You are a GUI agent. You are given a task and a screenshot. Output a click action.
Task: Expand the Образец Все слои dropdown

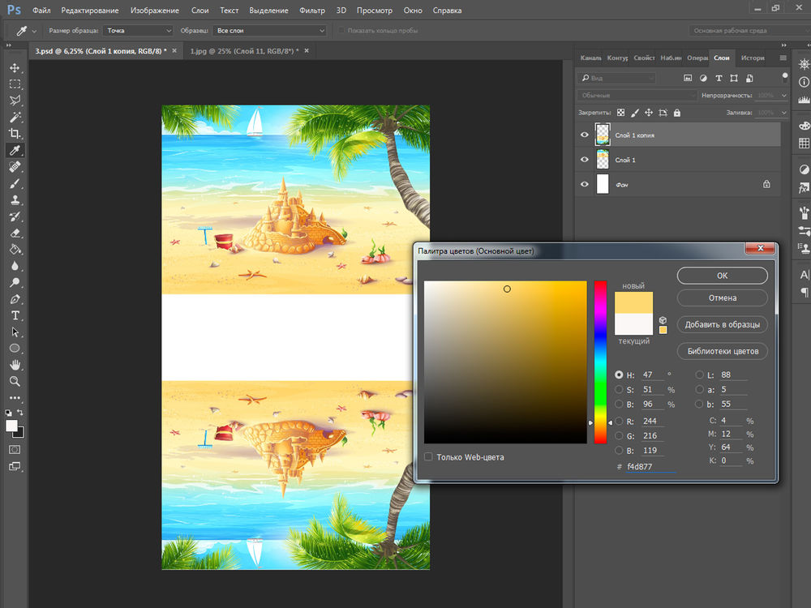pos(268,31)
